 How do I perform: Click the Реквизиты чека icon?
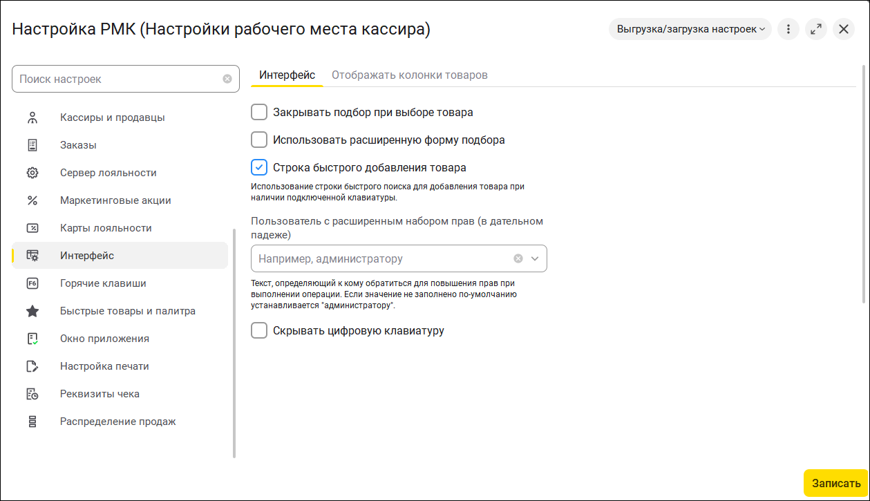coord(32,394)
